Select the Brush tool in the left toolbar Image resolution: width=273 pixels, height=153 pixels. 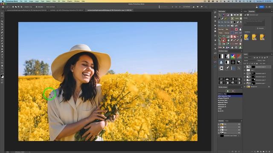point(2,35)
